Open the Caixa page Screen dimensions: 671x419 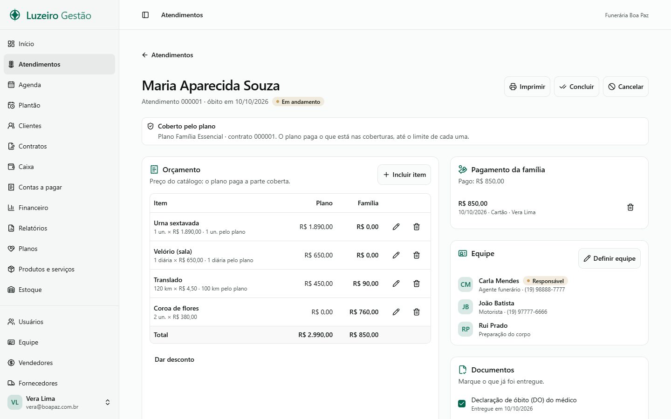(60, 167)
